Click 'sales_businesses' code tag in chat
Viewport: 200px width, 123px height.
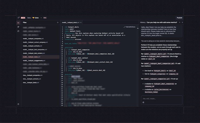tap(161, 90)
